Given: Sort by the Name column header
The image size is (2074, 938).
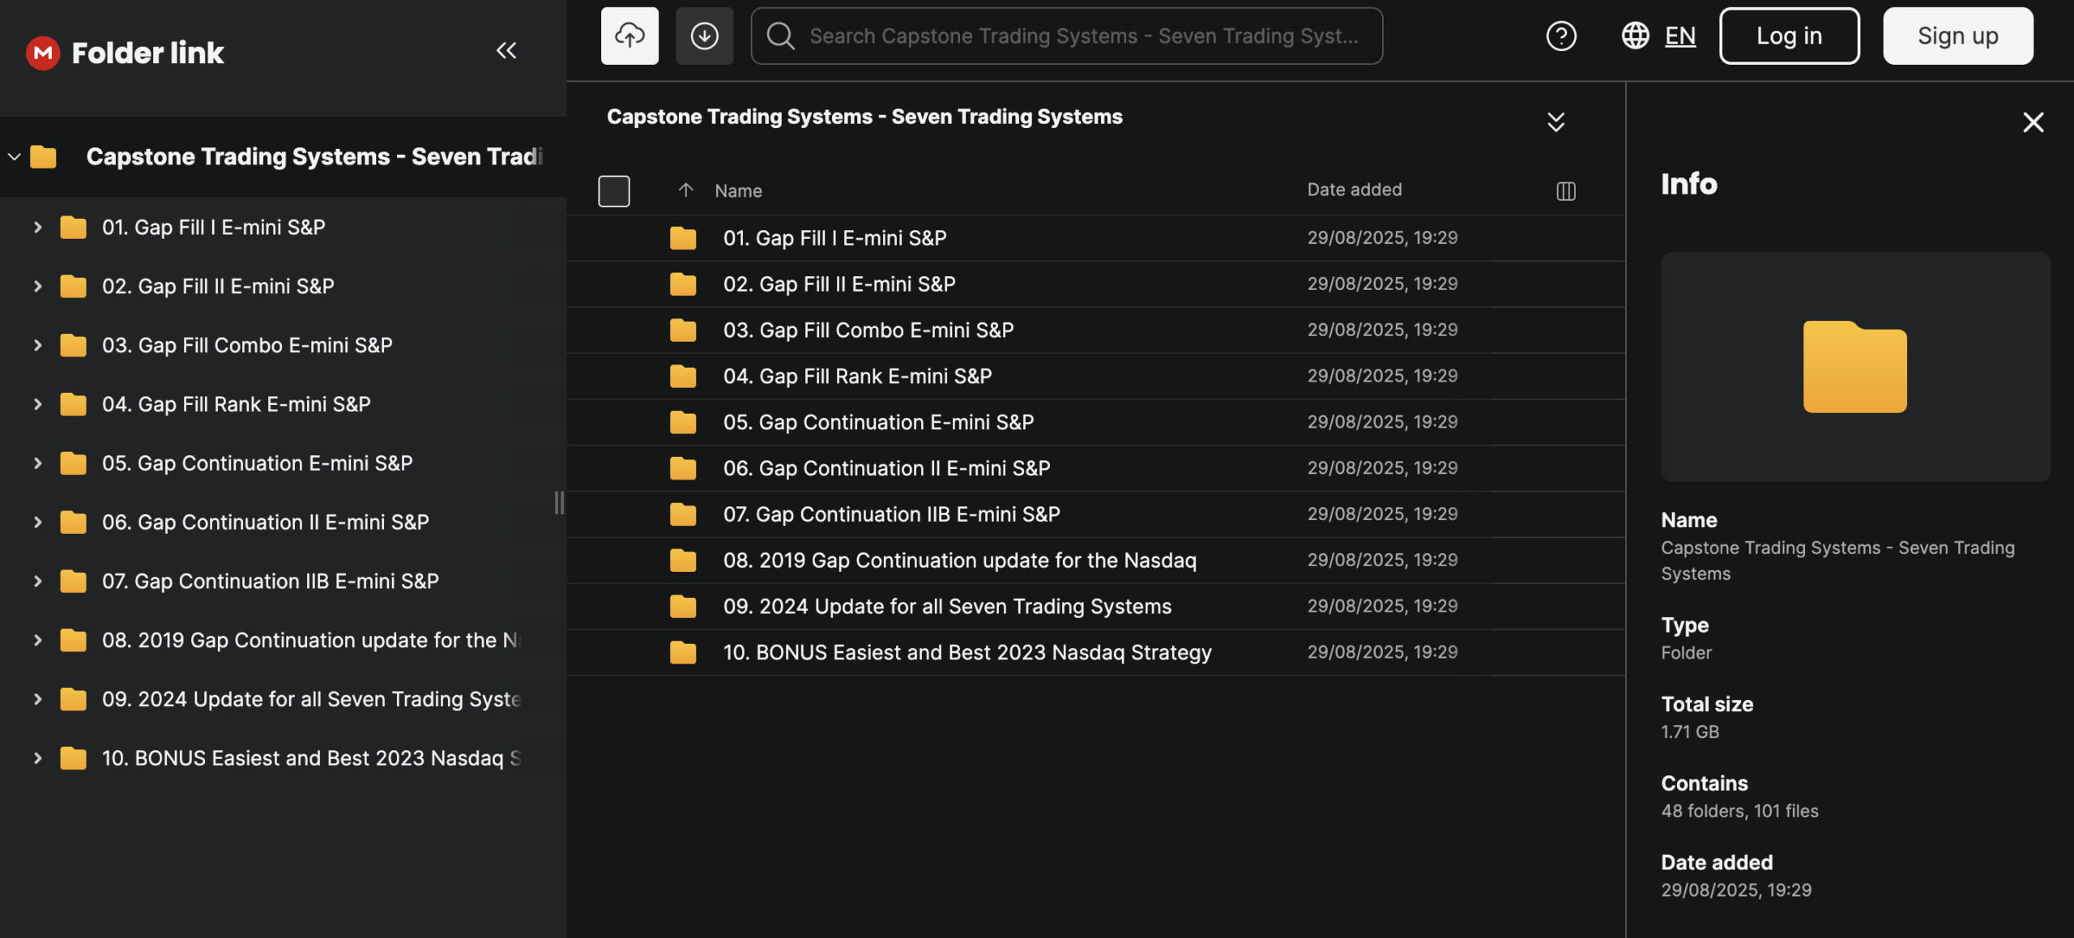Looking at the screenshot, I should coord(737,191).
